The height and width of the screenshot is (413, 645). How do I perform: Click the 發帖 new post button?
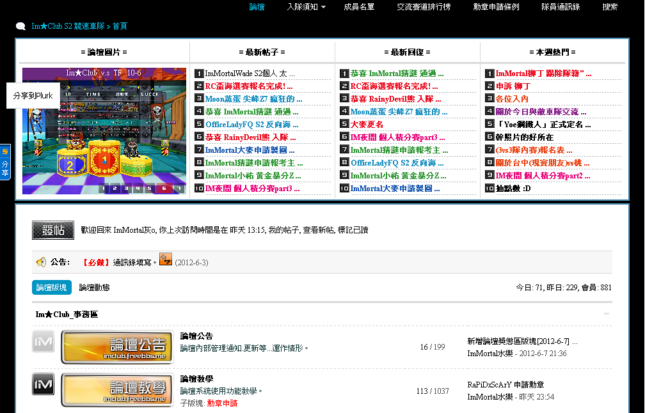(x=53, y=230)
